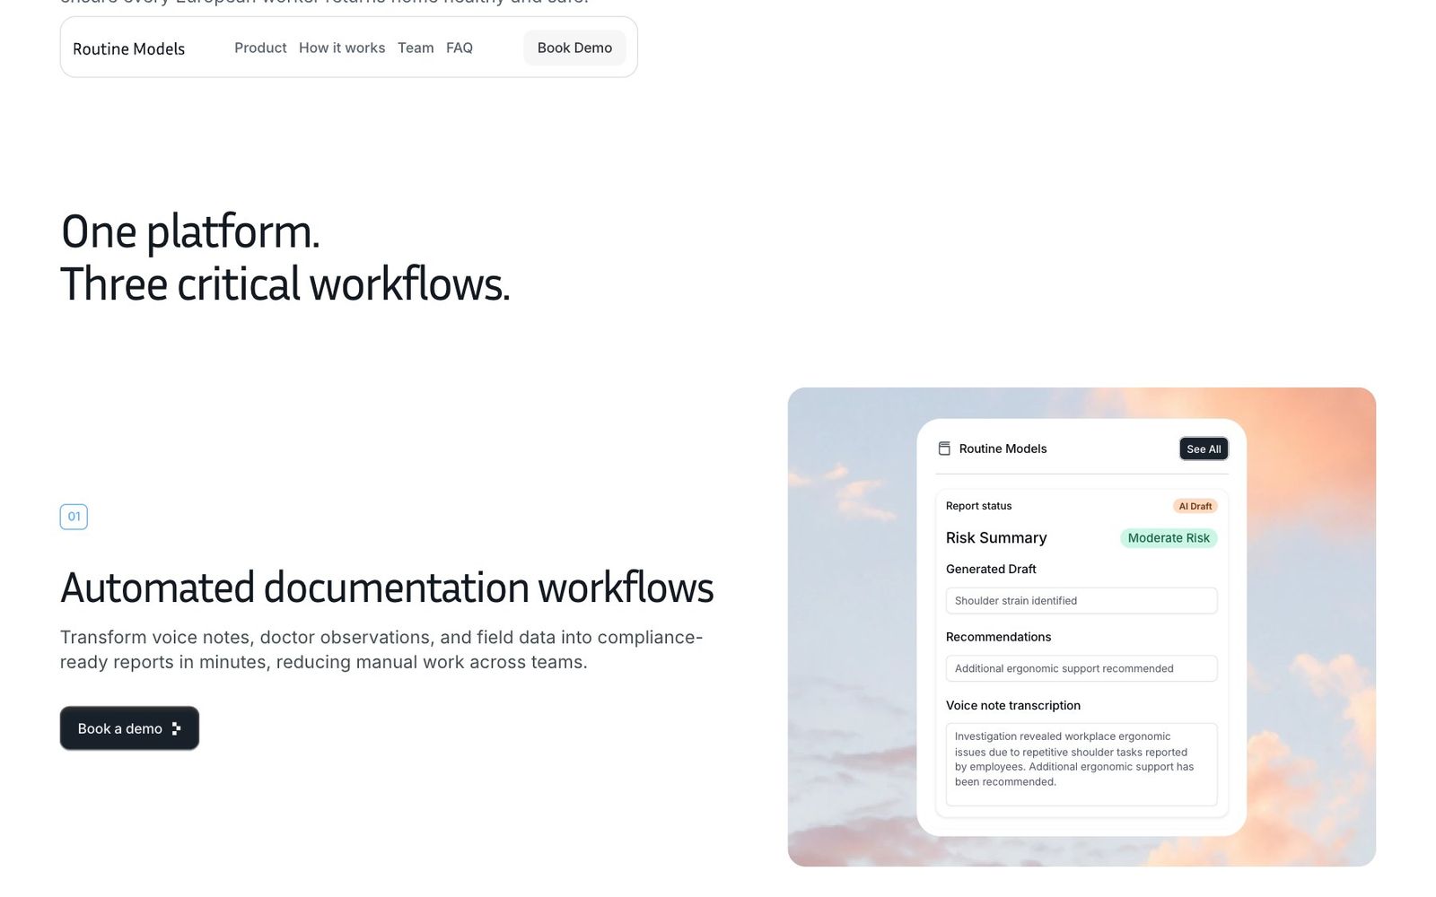Image resolution: width=1436 pixels, height=897 pixels.
Task: Click the Book Demo navbar button
Action: [x=574, y=48]
